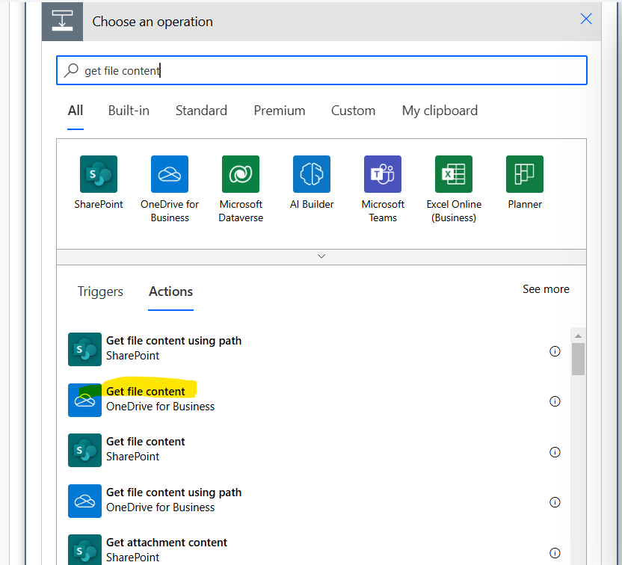
Task: Select the Microsoft Teams connector icon
Action: point(382,174)
